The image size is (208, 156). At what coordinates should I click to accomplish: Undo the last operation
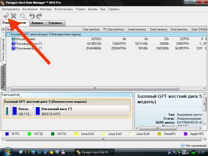click(32, 16)
